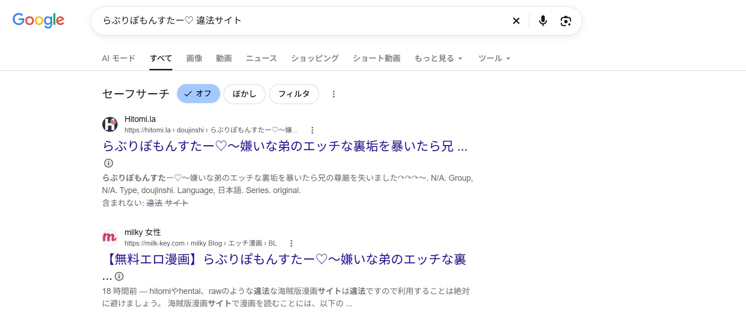Expand the ツール dropdown

tap(494, 58)
